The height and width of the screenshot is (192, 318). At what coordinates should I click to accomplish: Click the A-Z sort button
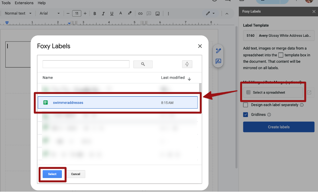tap(187, 64)
